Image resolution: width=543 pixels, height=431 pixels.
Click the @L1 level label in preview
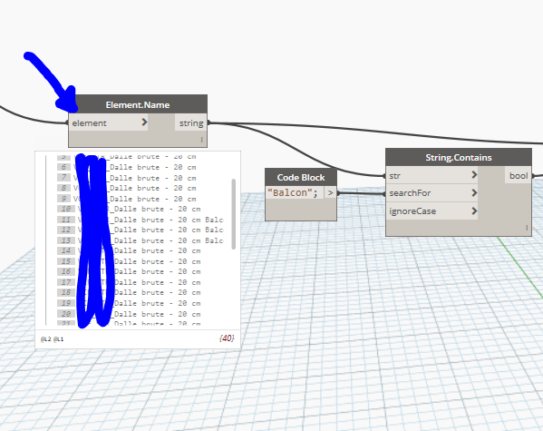click(59, 339)
